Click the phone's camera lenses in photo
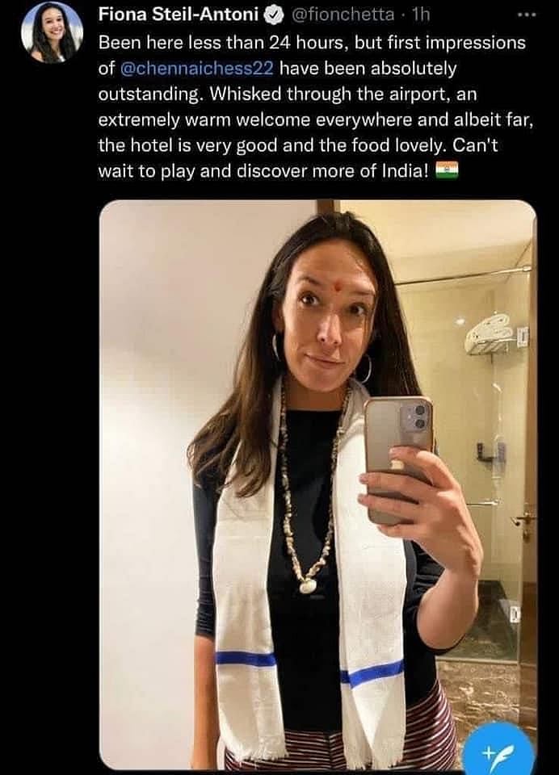This screenshot has height=775, width=559. click(415, 415)
